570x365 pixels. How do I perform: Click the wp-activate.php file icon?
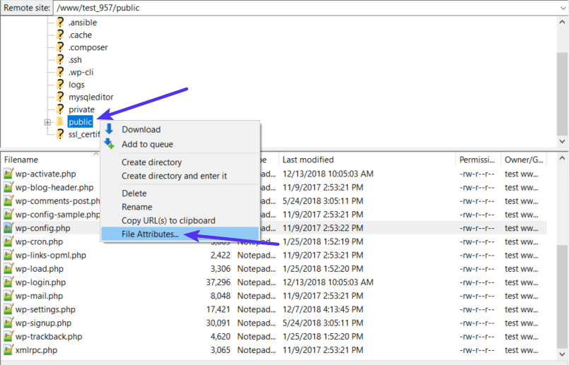(8, 174)
